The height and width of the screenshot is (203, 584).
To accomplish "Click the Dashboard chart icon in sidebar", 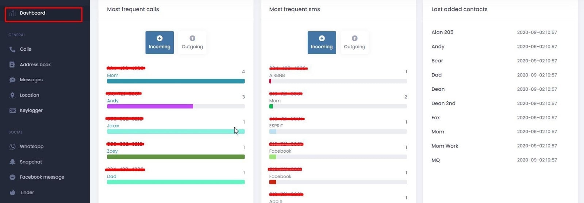I will point(12,13).
